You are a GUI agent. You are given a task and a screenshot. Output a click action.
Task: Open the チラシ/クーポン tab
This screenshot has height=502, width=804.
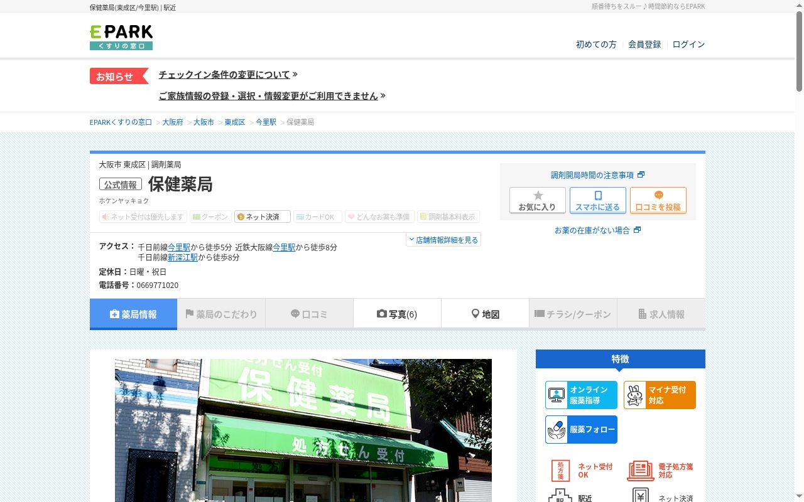573,314
